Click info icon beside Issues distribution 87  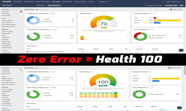pyautogui.click(x=149, y=72)
